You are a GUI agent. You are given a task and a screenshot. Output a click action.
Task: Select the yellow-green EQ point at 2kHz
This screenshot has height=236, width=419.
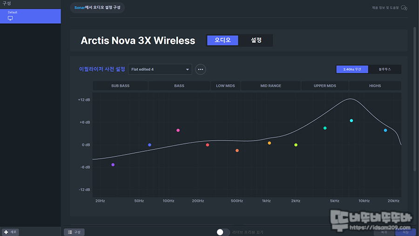click(296, 145)
